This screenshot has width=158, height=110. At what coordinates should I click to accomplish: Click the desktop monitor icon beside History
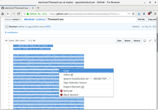tap(145, 41)
